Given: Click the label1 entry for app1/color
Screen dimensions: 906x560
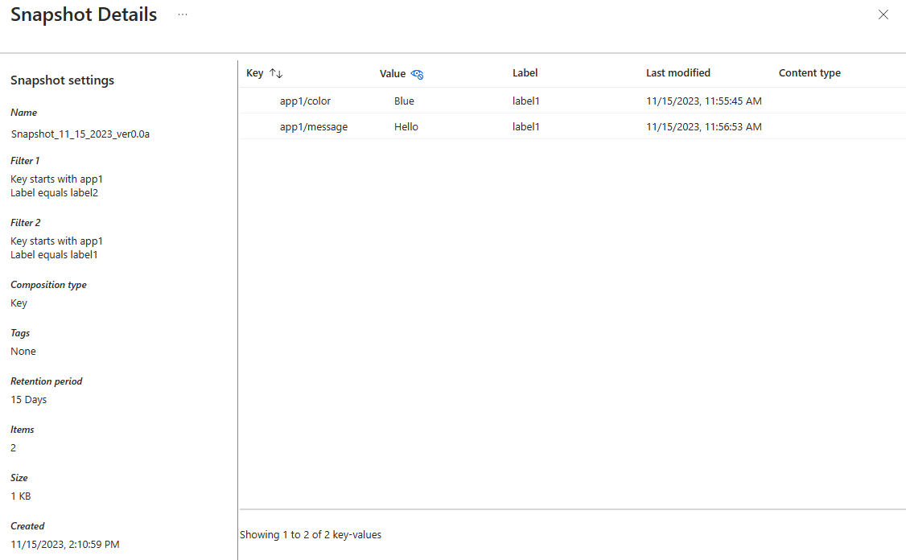Looking at the screenshot, I should click(x=525, y=101).
